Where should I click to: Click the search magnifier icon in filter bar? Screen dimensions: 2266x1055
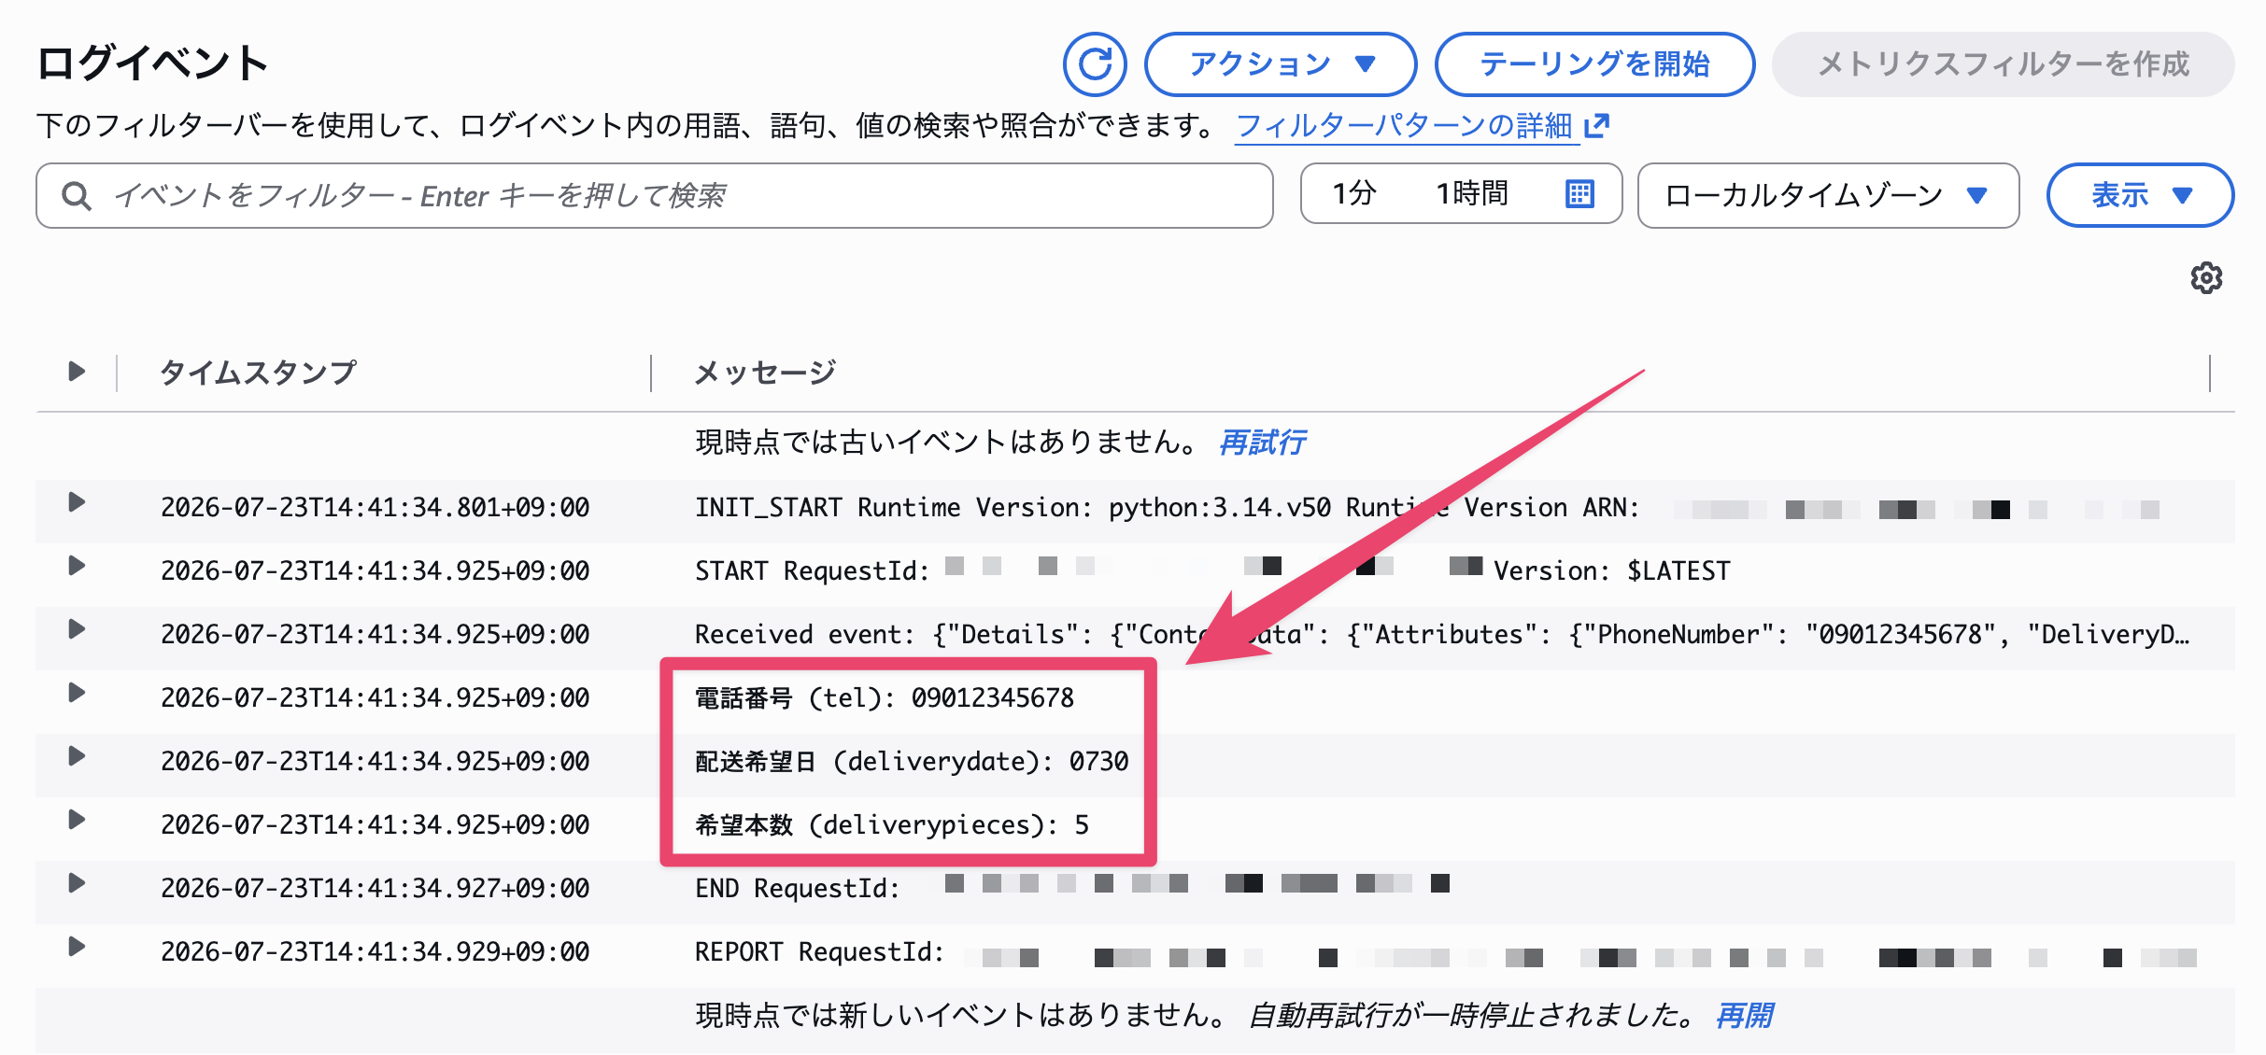[77, 196]
